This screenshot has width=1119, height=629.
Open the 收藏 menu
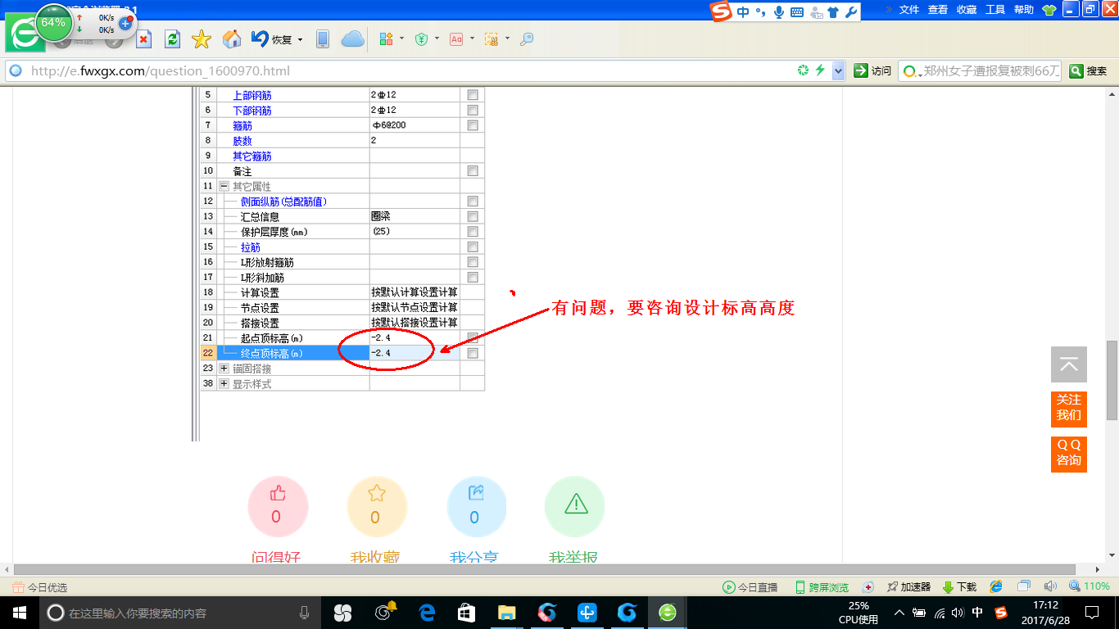[967, 10]
